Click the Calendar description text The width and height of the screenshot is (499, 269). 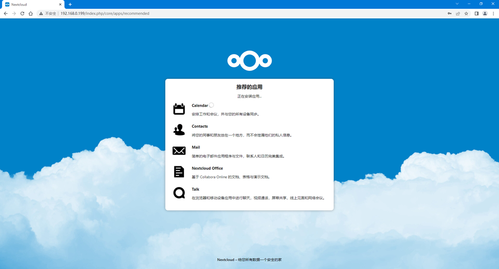click(225, 114)
